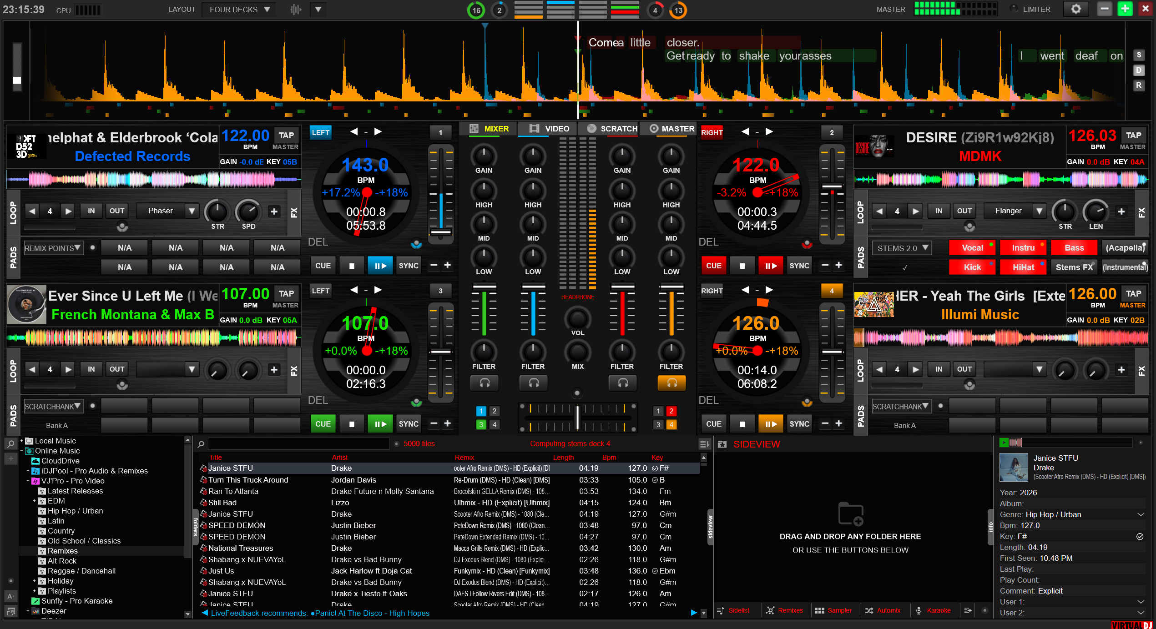This screenshot has height=629, width=1156.
Task: Click SYNC on deck 2
Action: tap(799, 266)
